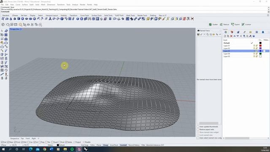The width and height of the screenshot is (270, 152).
Task: Click the Default layer black color swatch
Action: 260,43
